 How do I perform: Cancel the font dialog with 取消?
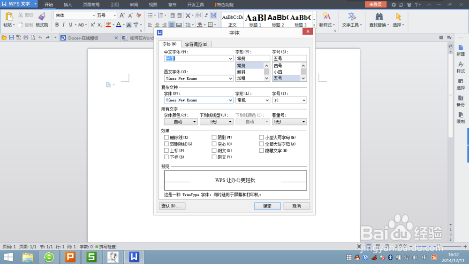click(x=296, y=206)
